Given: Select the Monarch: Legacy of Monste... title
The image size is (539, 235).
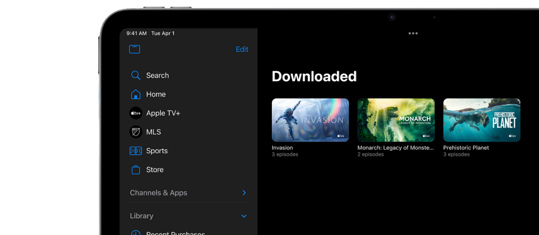Looking at the screenshot, I should click(x=396, y=147).
